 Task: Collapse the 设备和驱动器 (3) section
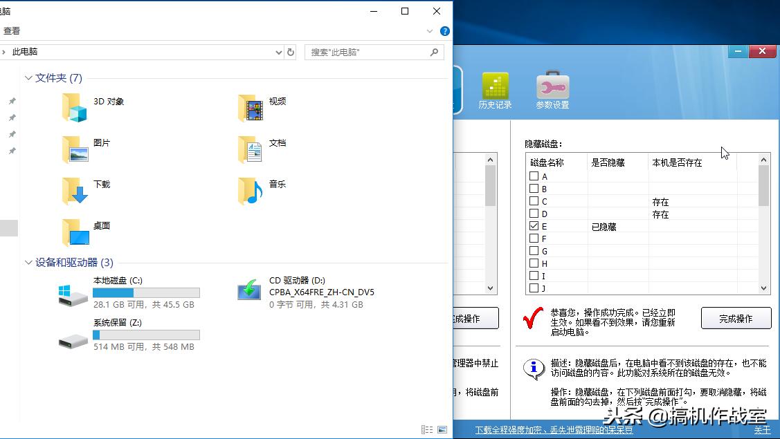(28, 263)
